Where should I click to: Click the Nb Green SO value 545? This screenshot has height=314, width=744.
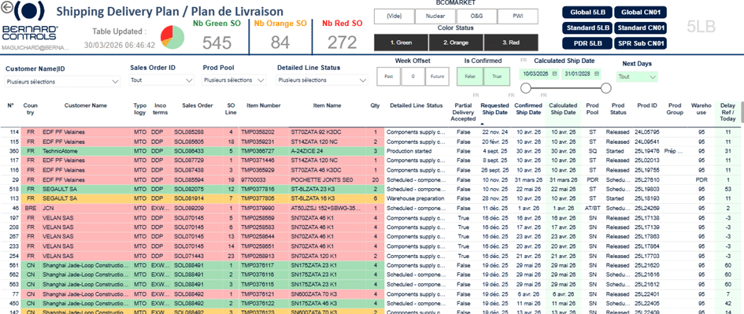(217, 43)
